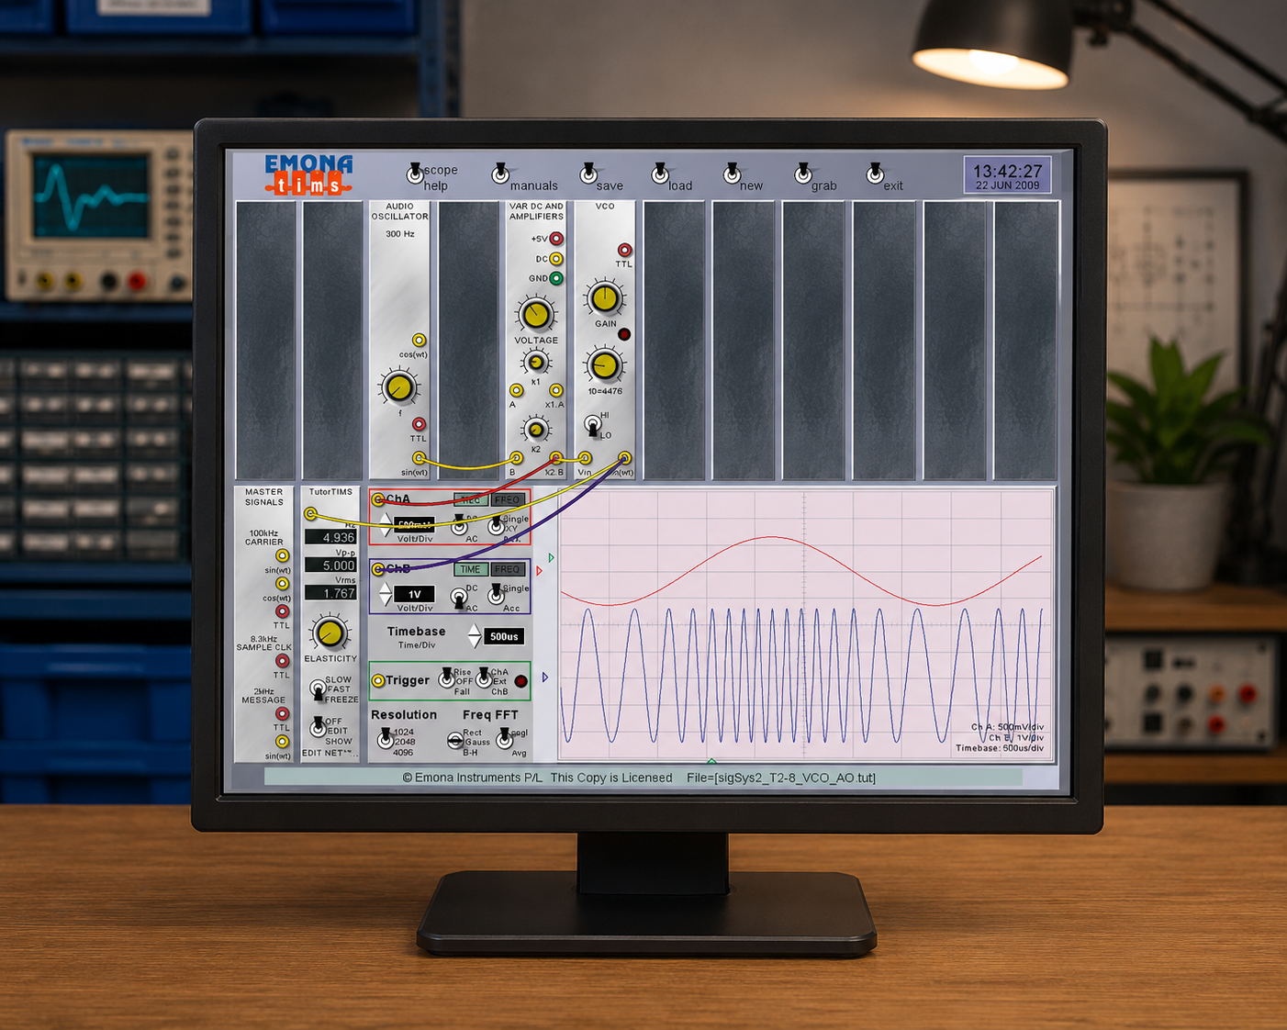
Task: Click the red LED in the Trigger panel
Action: point(521,681)
